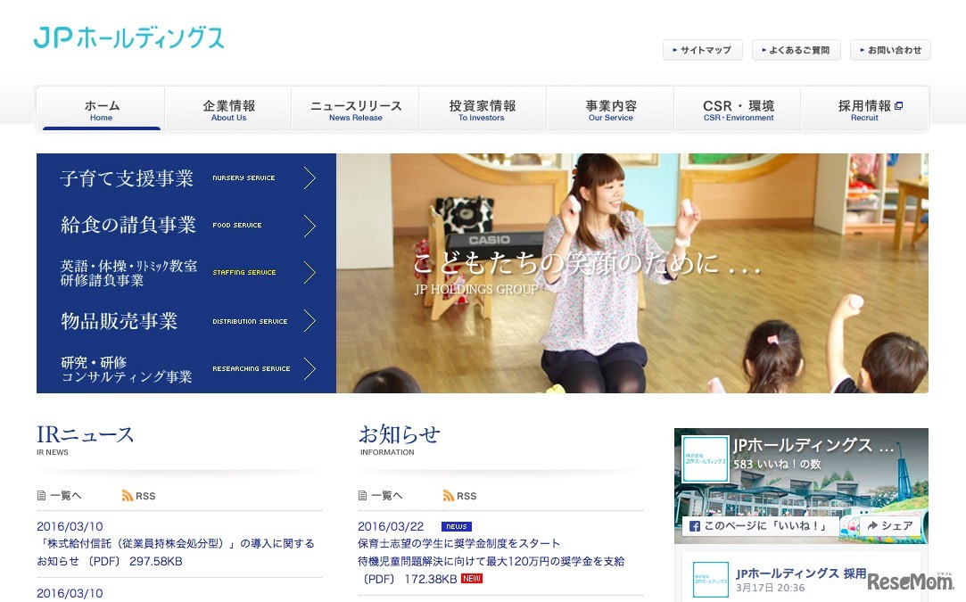Click the list icon in IRニュース section
Image resolution: width=966 pixels, height=602 pixels.
pos(41,495)
